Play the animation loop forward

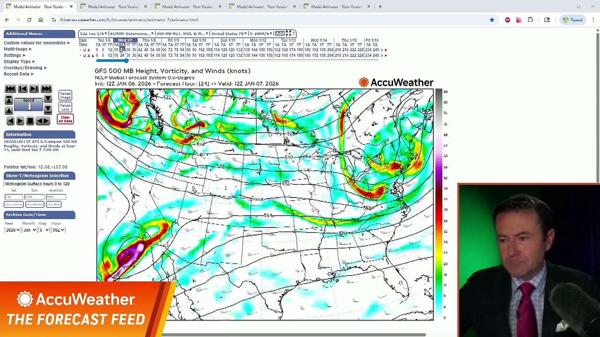click(20, 121)
